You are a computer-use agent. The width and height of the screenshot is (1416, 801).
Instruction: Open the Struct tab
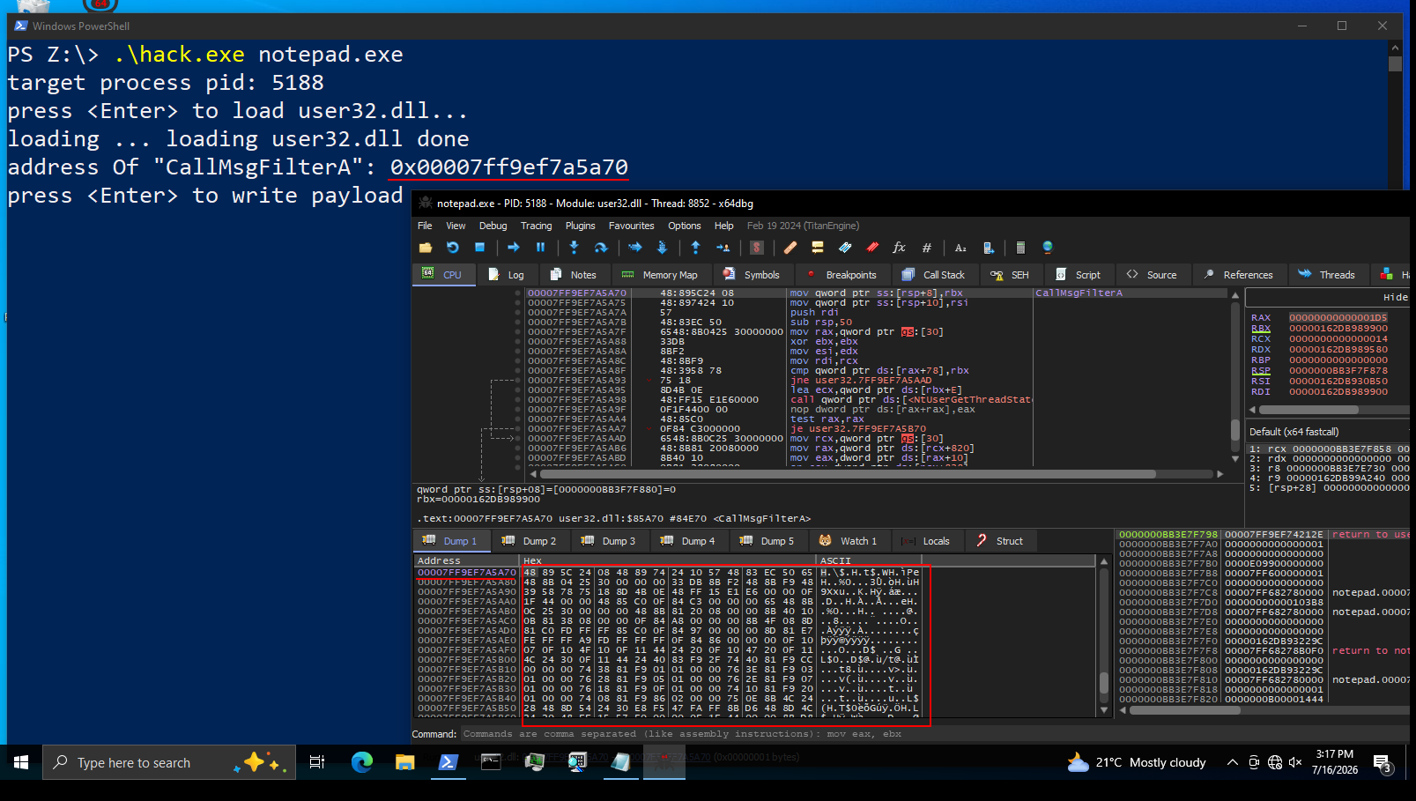click(x=1000, y=541)
